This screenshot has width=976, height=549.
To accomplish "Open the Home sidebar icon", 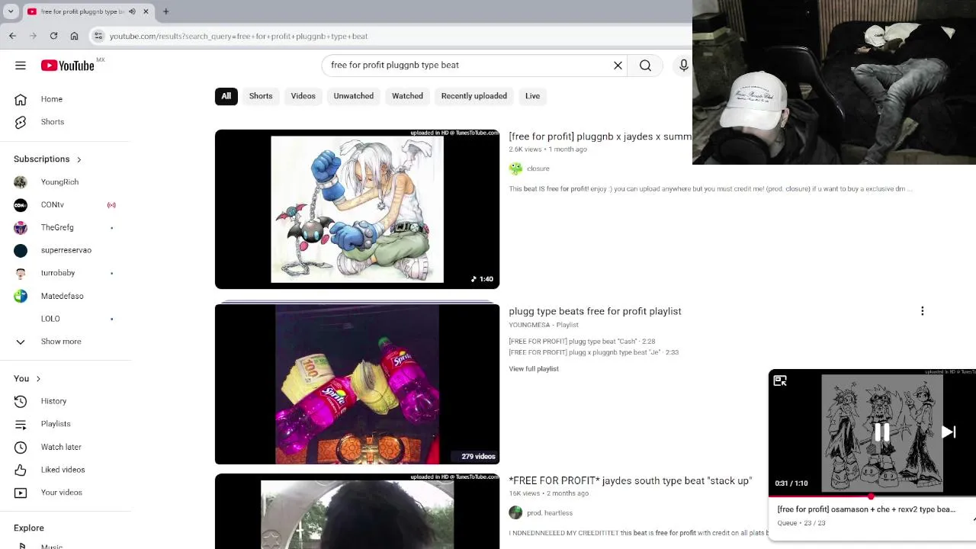I will [x=21, y=99].
